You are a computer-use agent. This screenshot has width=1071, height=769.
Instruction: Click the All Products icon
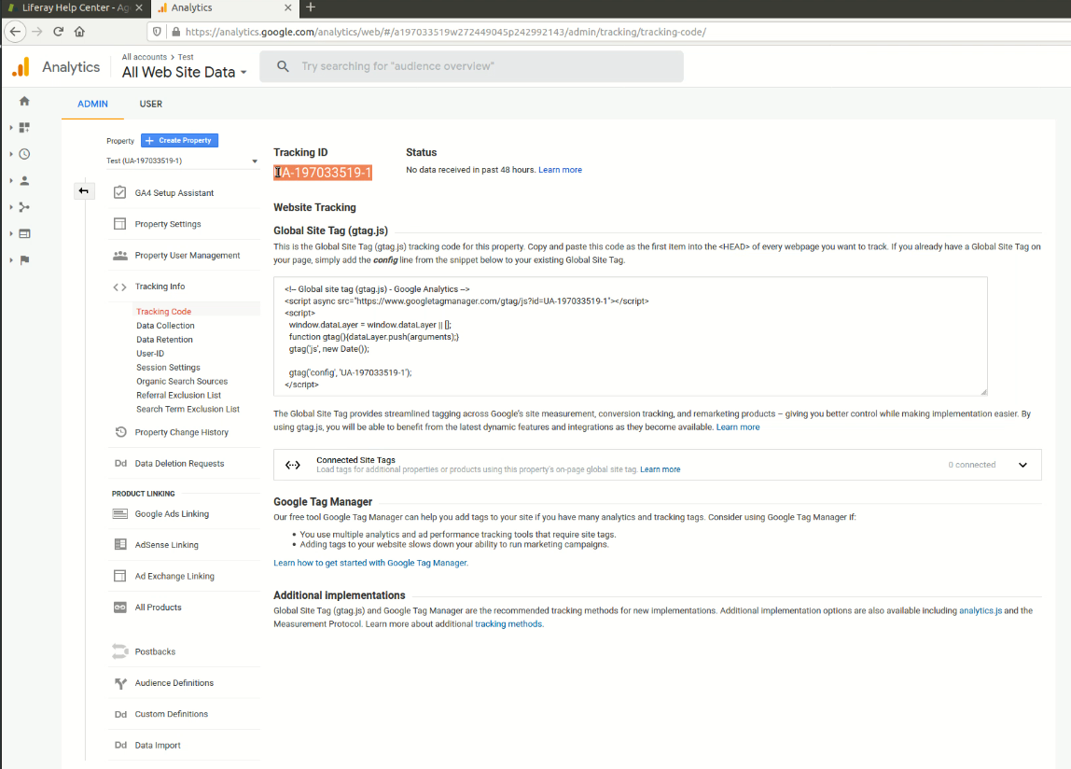click(x=120, y=607)
